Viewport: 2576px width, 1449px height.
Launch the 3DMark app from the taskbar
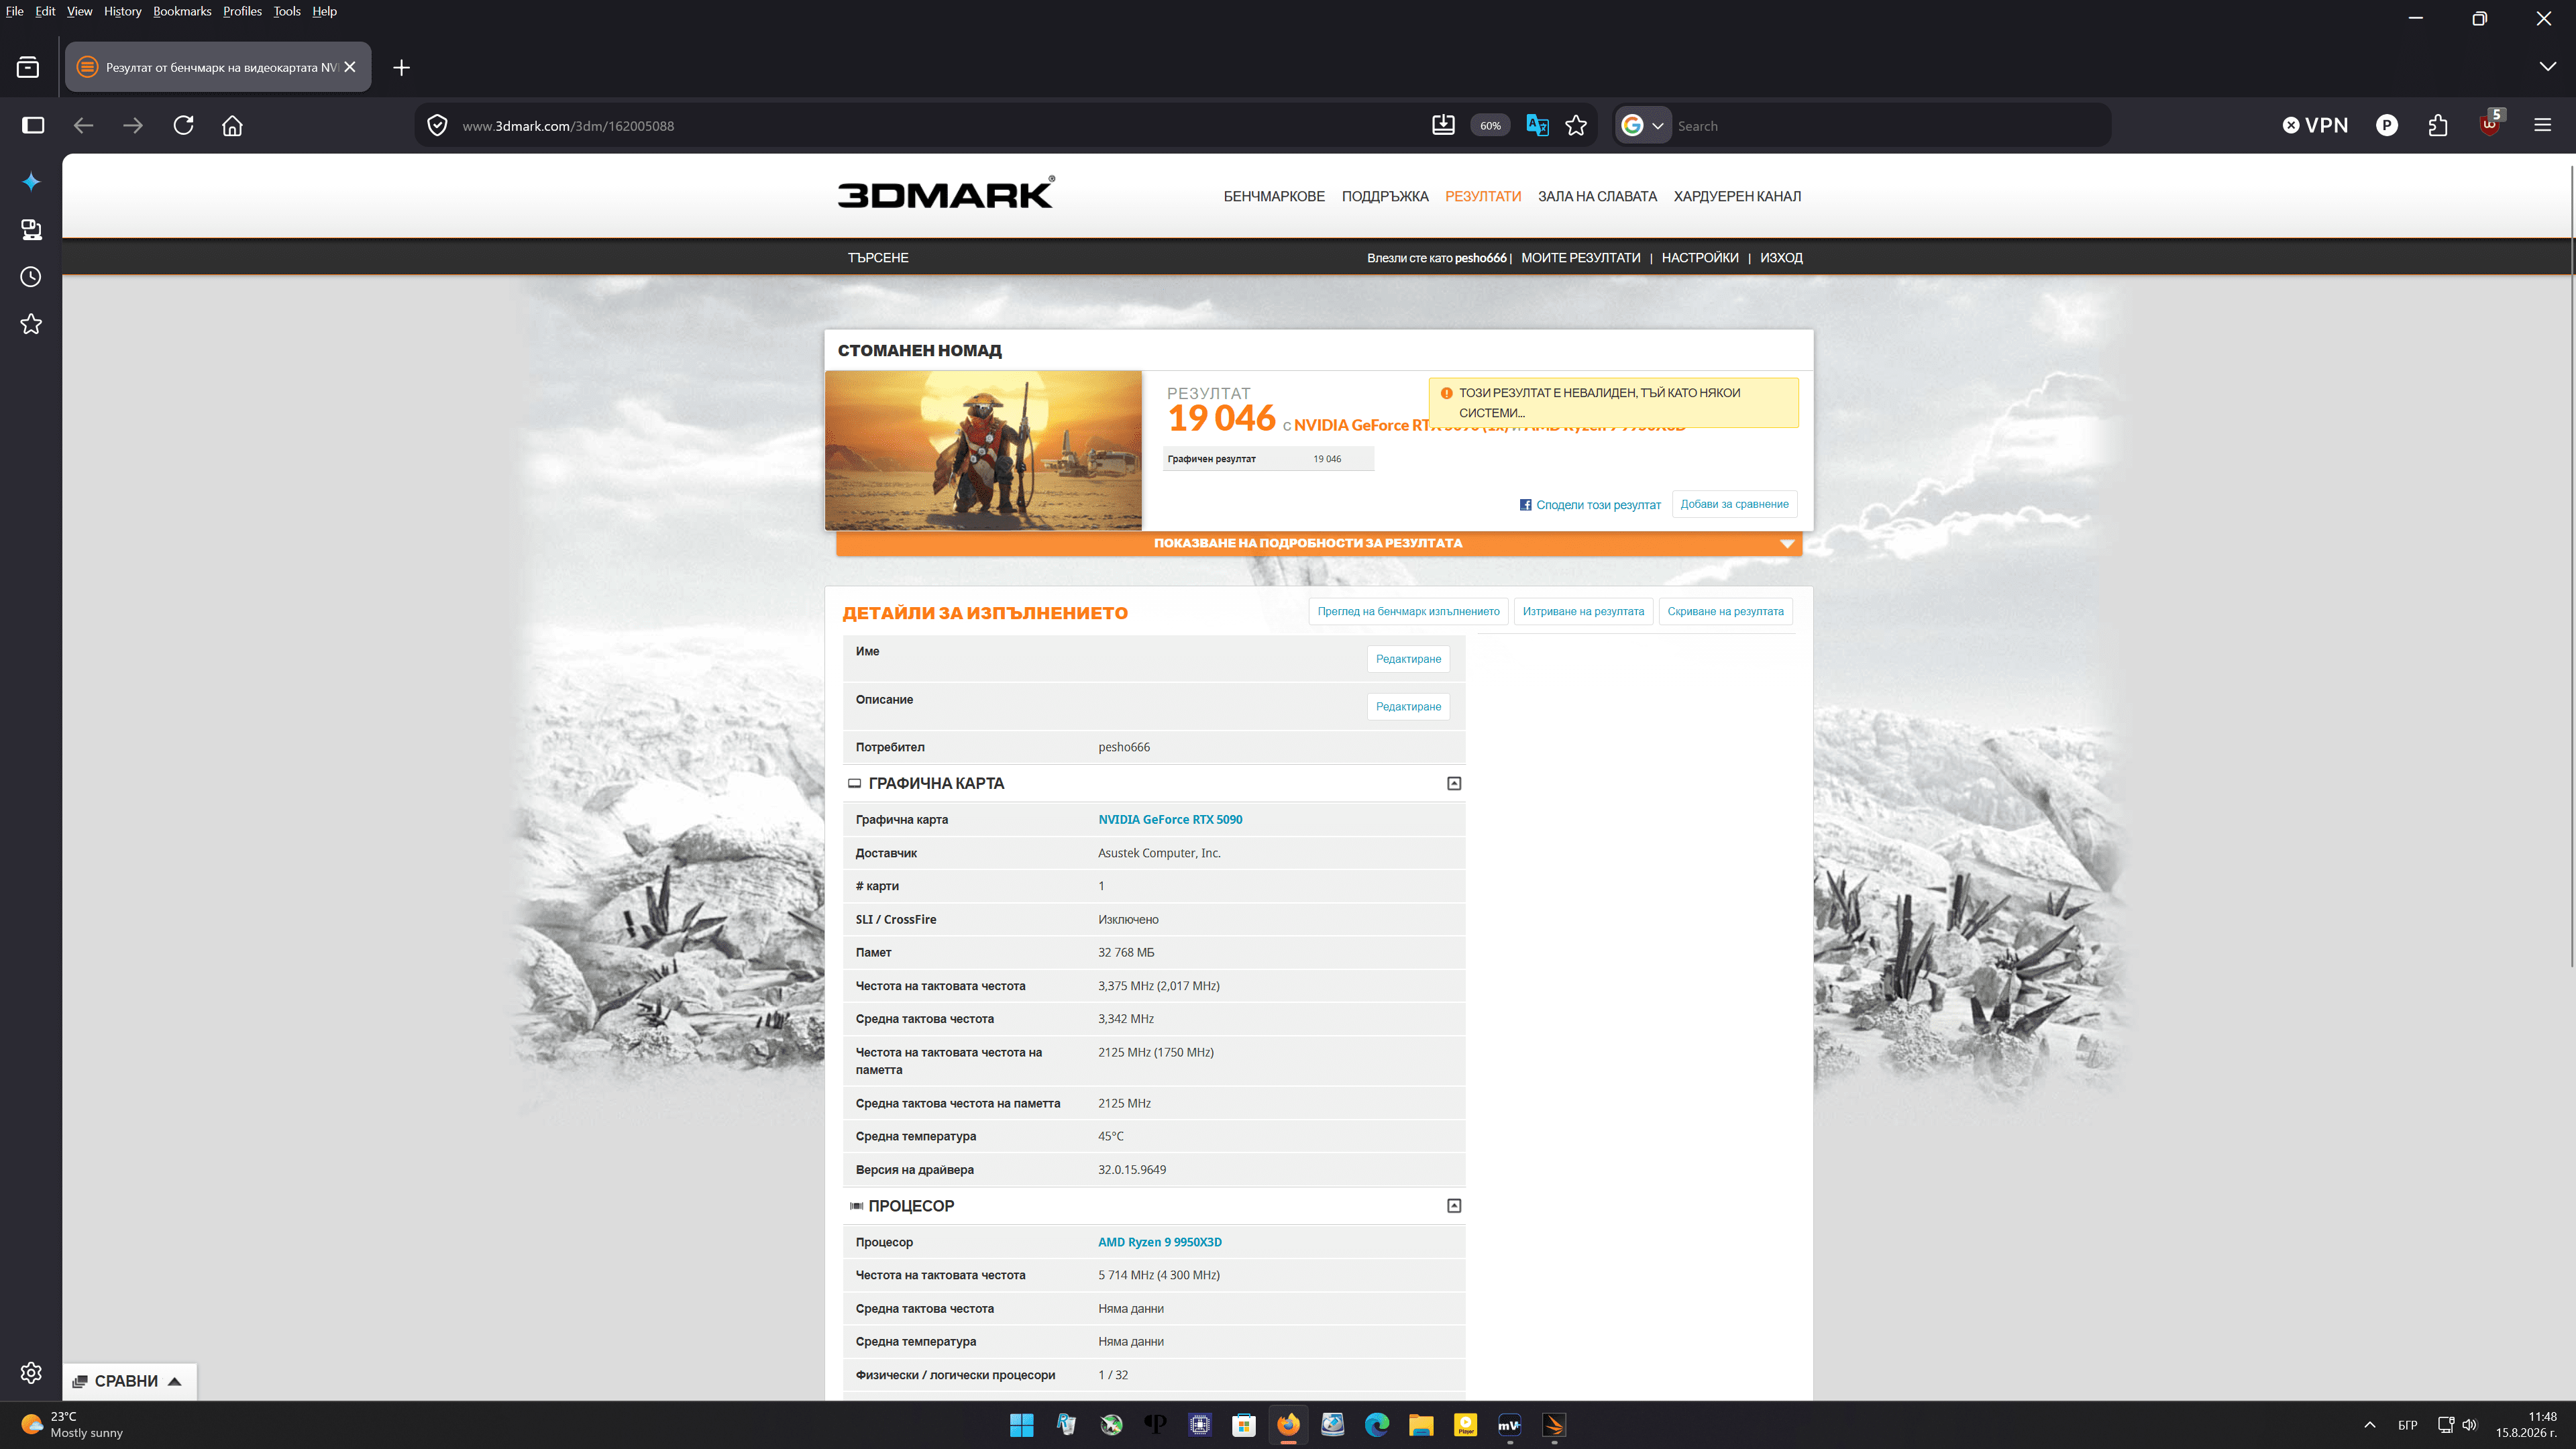[1554, 1424]
